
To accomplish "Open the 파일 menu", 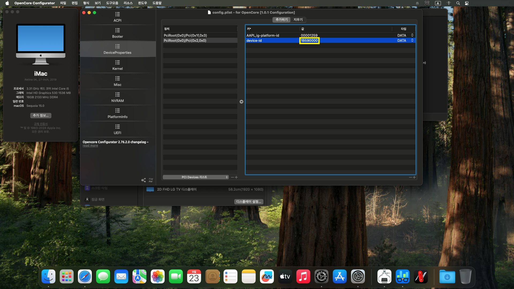I will coord(63,3).
